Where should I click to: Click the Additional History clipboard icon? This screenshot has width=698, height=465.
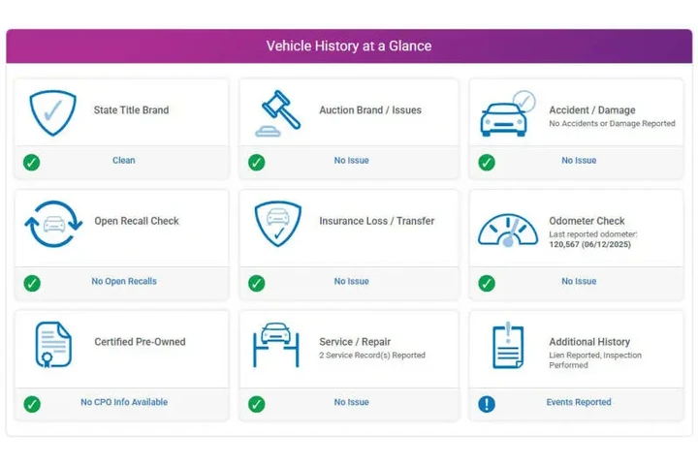pos(508,345)
